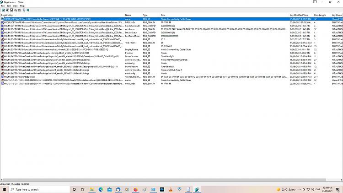The height and width of the screenshot is (193, 343).
Task: Open the network tray icon
Action: click(308, 189)
